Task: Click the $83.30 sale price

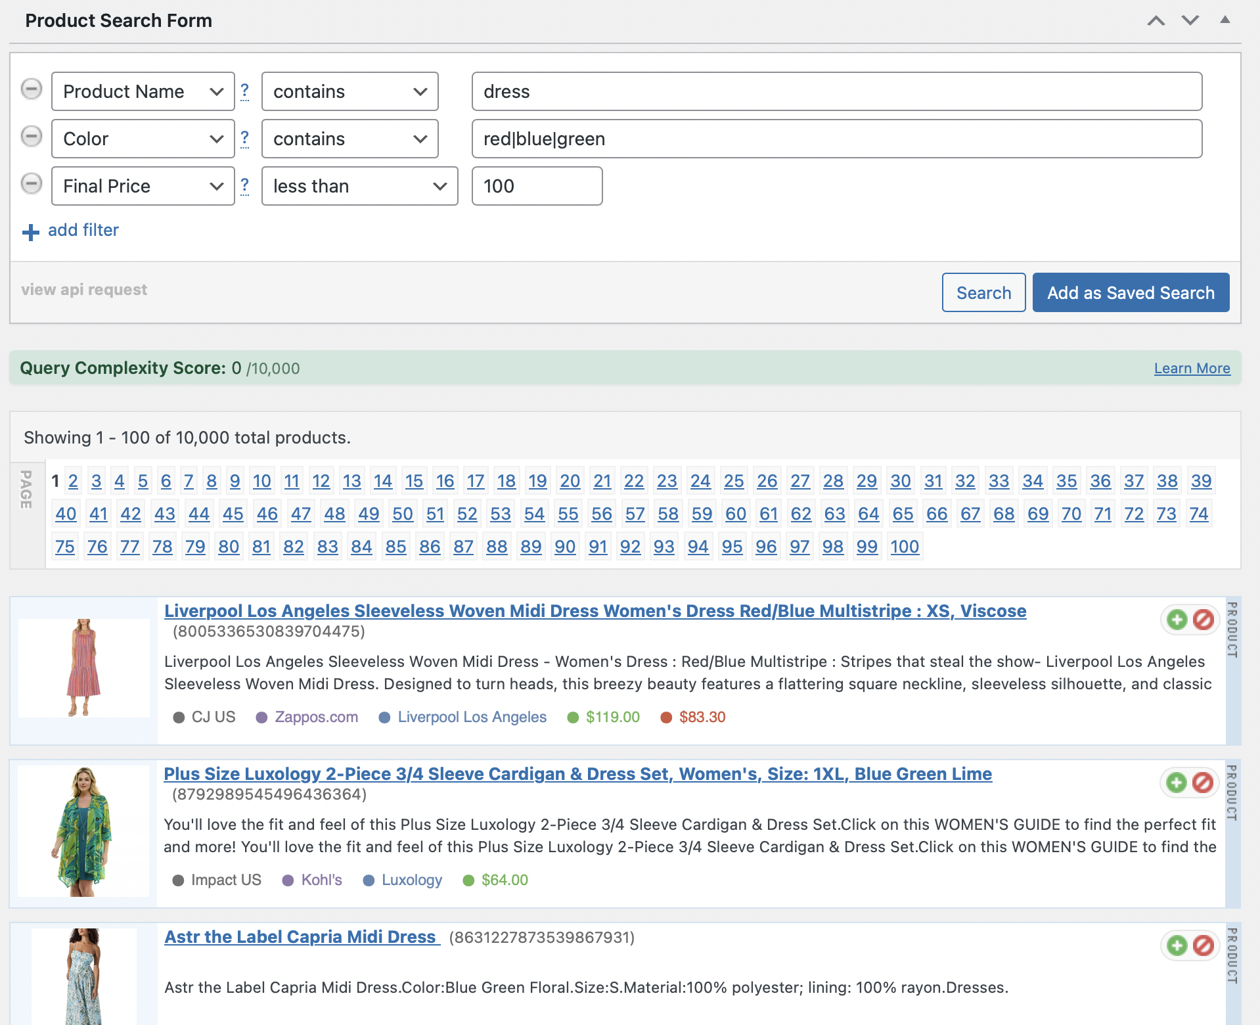Action: [x=702, y=717]
